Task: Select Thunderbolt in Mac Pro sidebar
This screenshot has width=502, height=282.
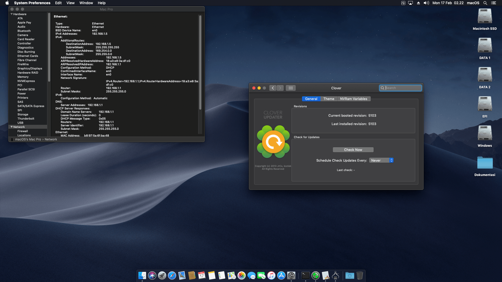Action: [26, 119]
